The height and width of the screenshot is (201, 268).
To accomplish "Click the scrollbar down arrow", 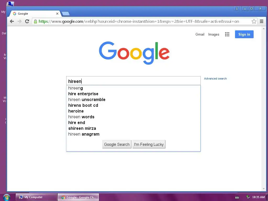I will tap(264, 189).
